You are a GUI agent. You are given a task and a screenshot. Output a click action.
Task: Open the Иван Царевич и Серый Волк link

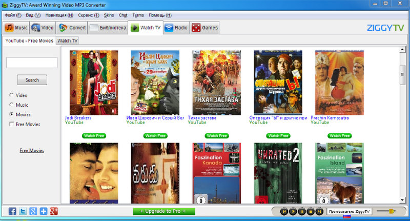[155, 118]
